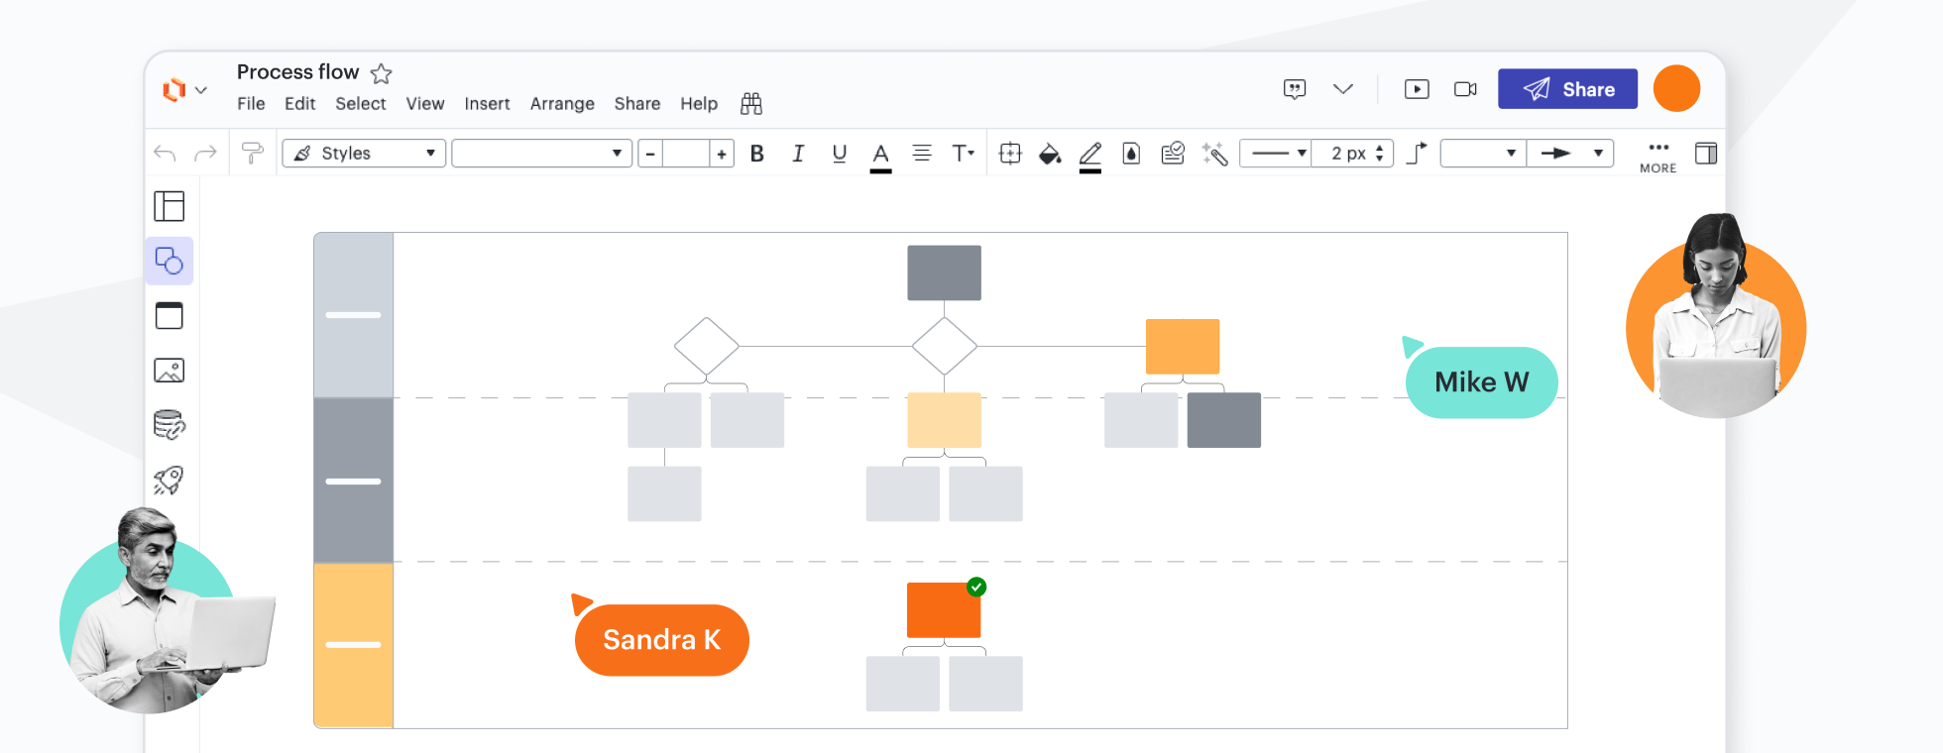Open the binoculars search feature
Image resolution: width=1943 pixels, height=753 pixels.
(751, 104)
